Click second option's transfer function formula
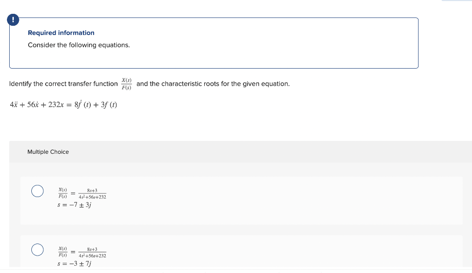The height and width of the screenshot is (273, 472). pos(82,252)
